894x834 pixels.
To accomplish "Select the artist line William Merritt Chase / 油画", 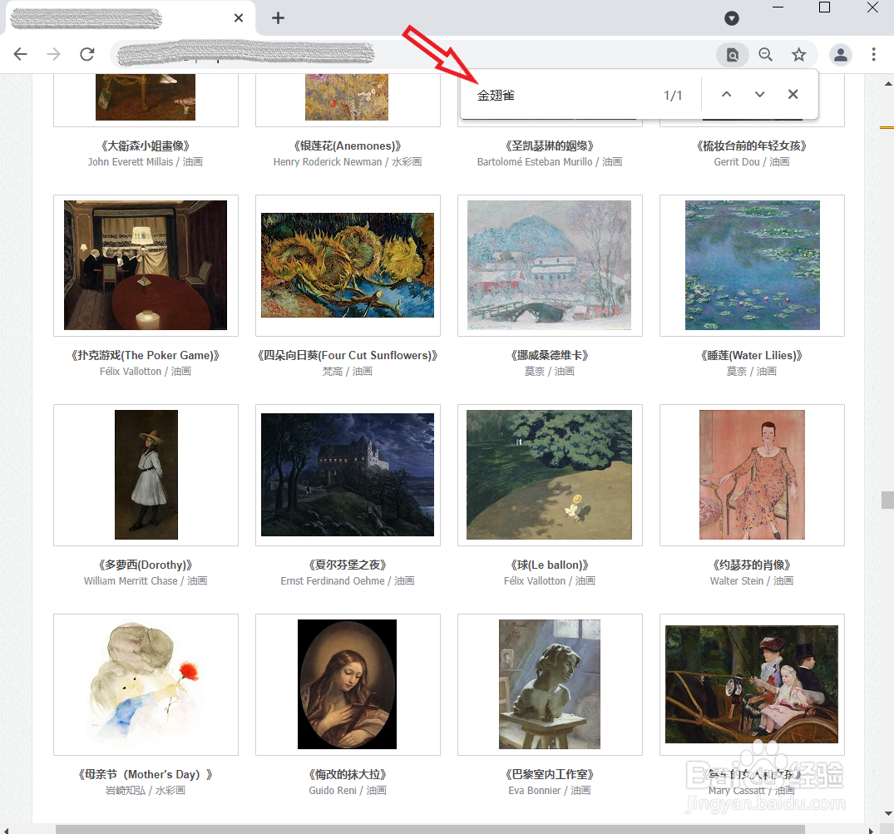I will [146, 581].
